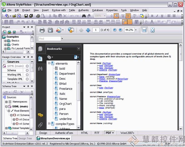Open the binoculars search pane icon
The height and width of the screenshot is (147, 185).
point(40,68)
